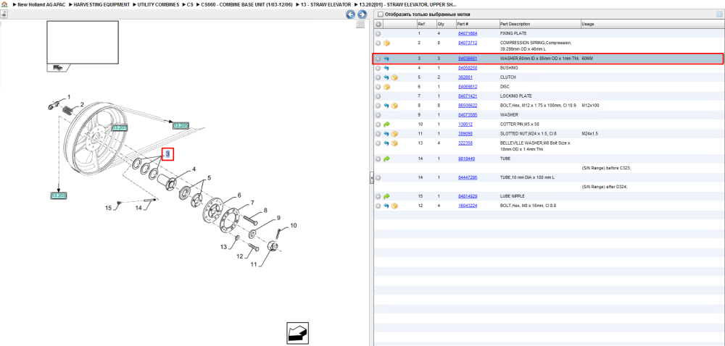Open the box icon on BOLT M8 row
725x346 pixels.
(x=395, y=206)
